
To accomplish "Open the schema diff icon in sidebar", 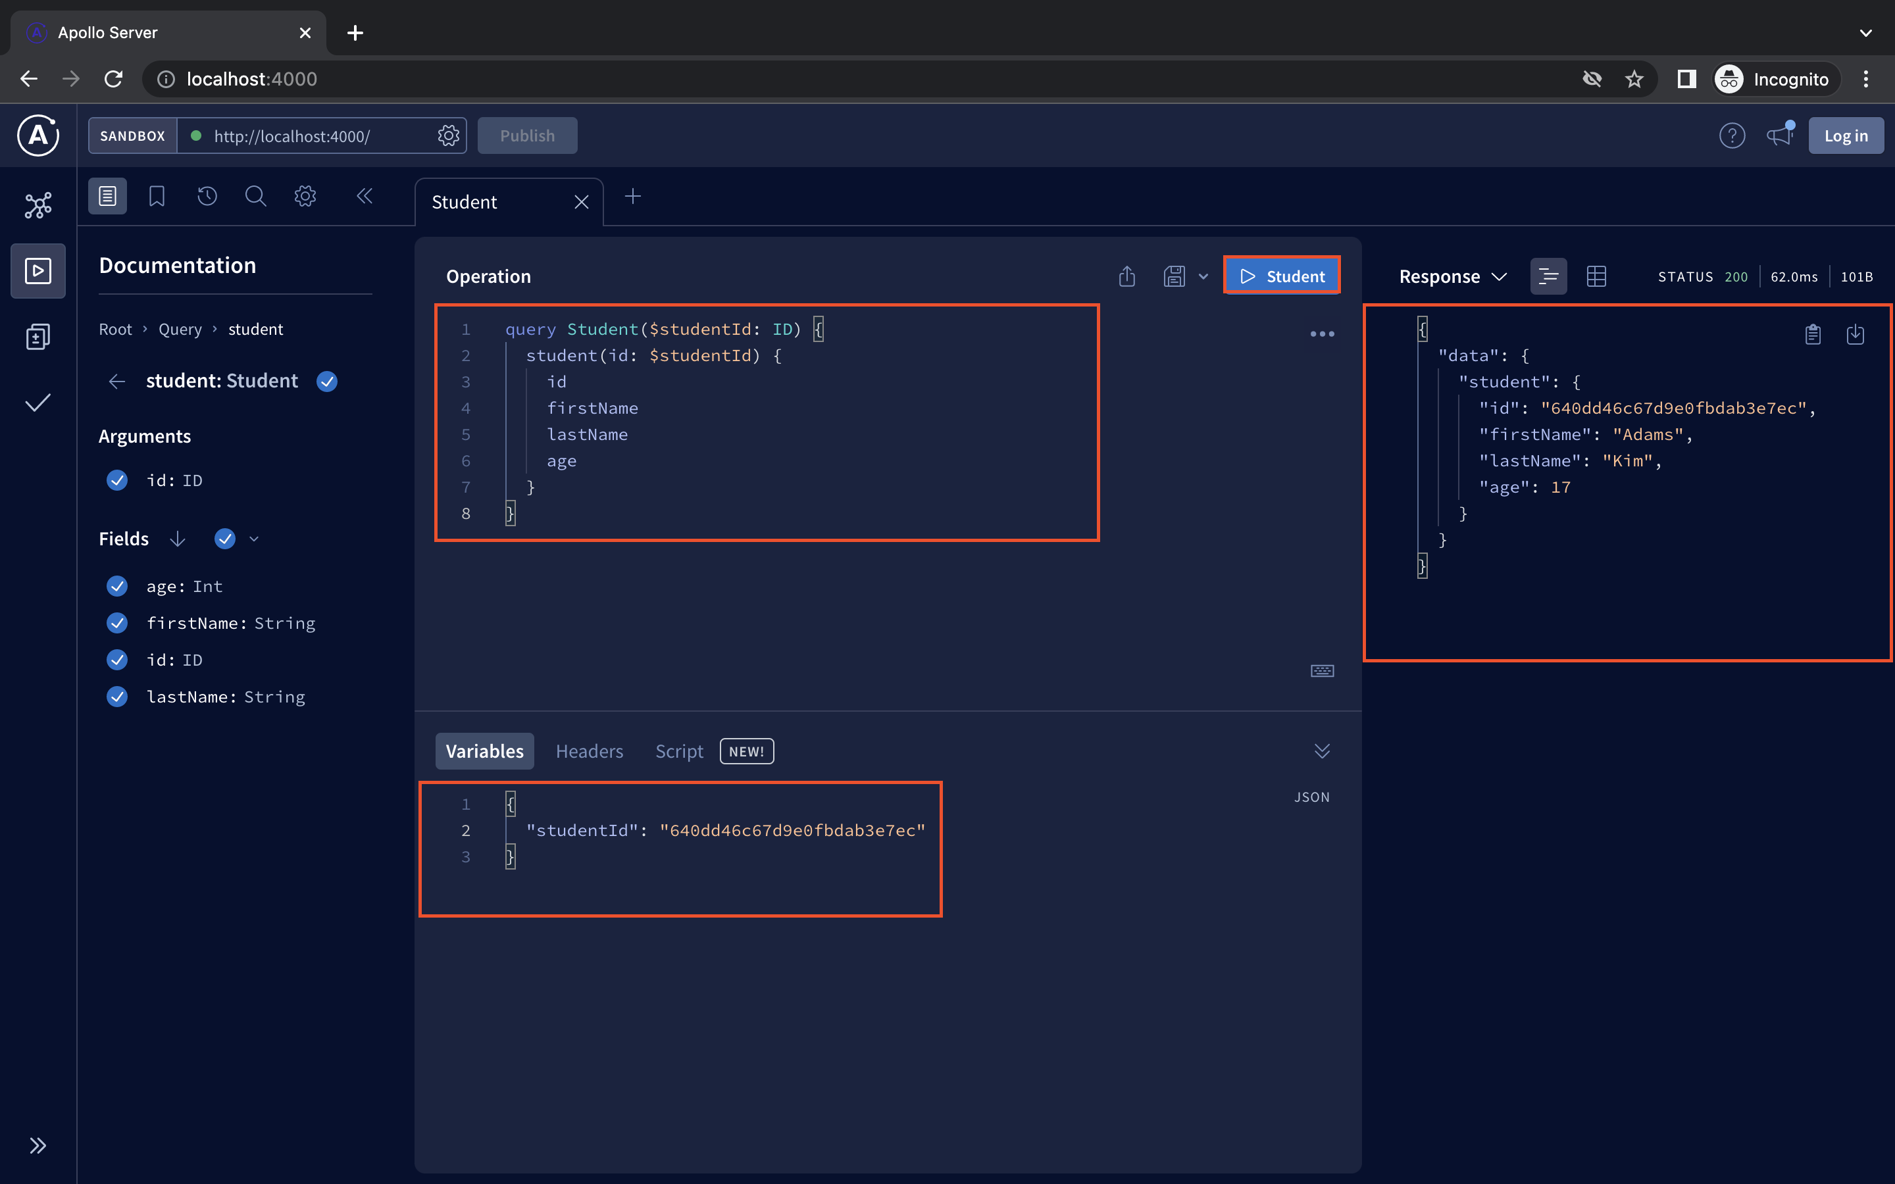I will [x=38, y=337].
